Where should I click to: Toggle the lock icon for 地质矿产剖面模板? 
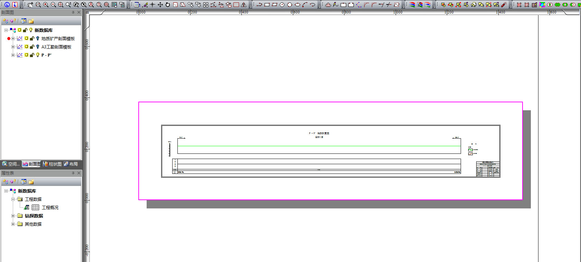[32, 38]
